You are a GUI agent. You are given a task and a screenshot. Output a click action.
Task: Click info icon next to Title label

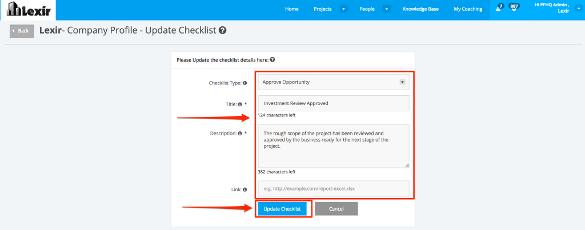coord(240,104)
